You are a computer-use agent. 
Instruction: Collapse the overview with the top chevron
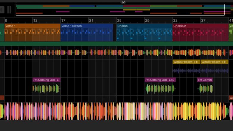123,2
